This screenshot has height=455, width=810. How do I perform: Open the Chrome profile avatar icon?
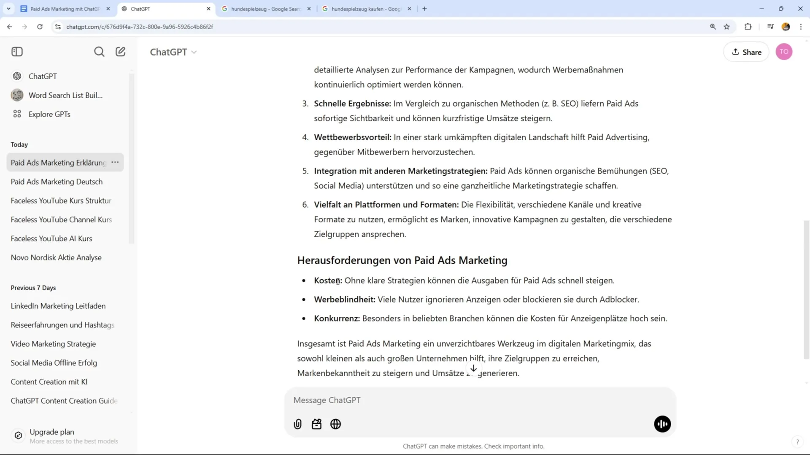click(786, 27)
